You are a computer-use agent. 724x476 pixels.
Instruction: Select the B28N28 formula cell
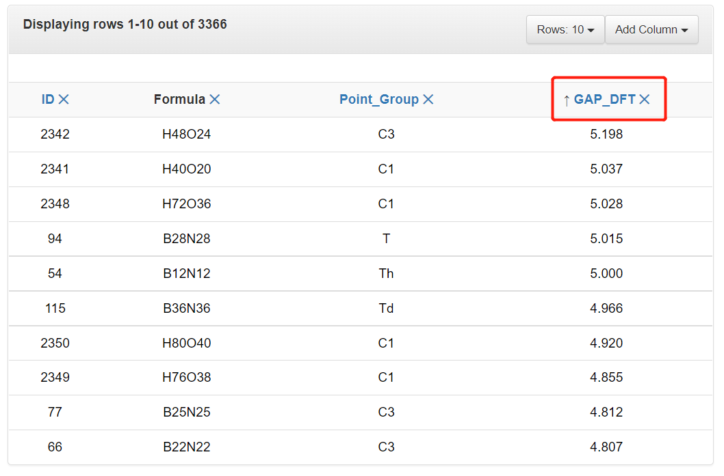pyautogui.click(x=186, y=239)
